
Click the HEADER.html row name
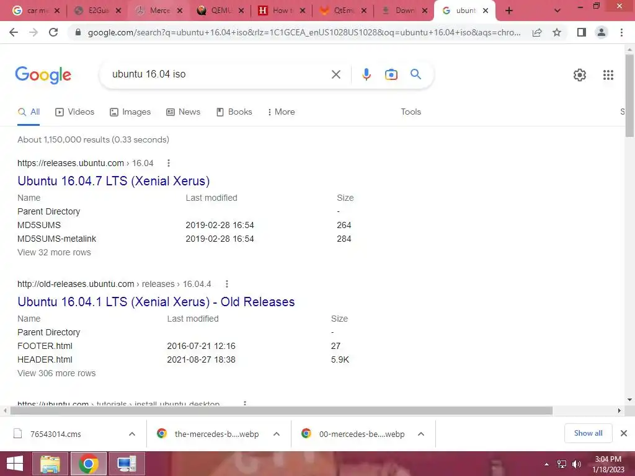pos(45,360)
